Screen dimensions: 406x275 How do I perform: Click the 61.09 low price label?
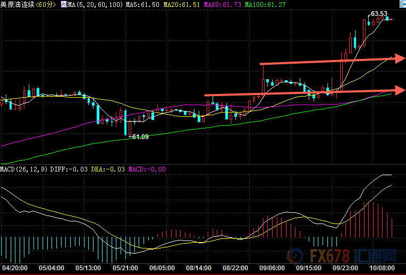click(x=140, y=137)
